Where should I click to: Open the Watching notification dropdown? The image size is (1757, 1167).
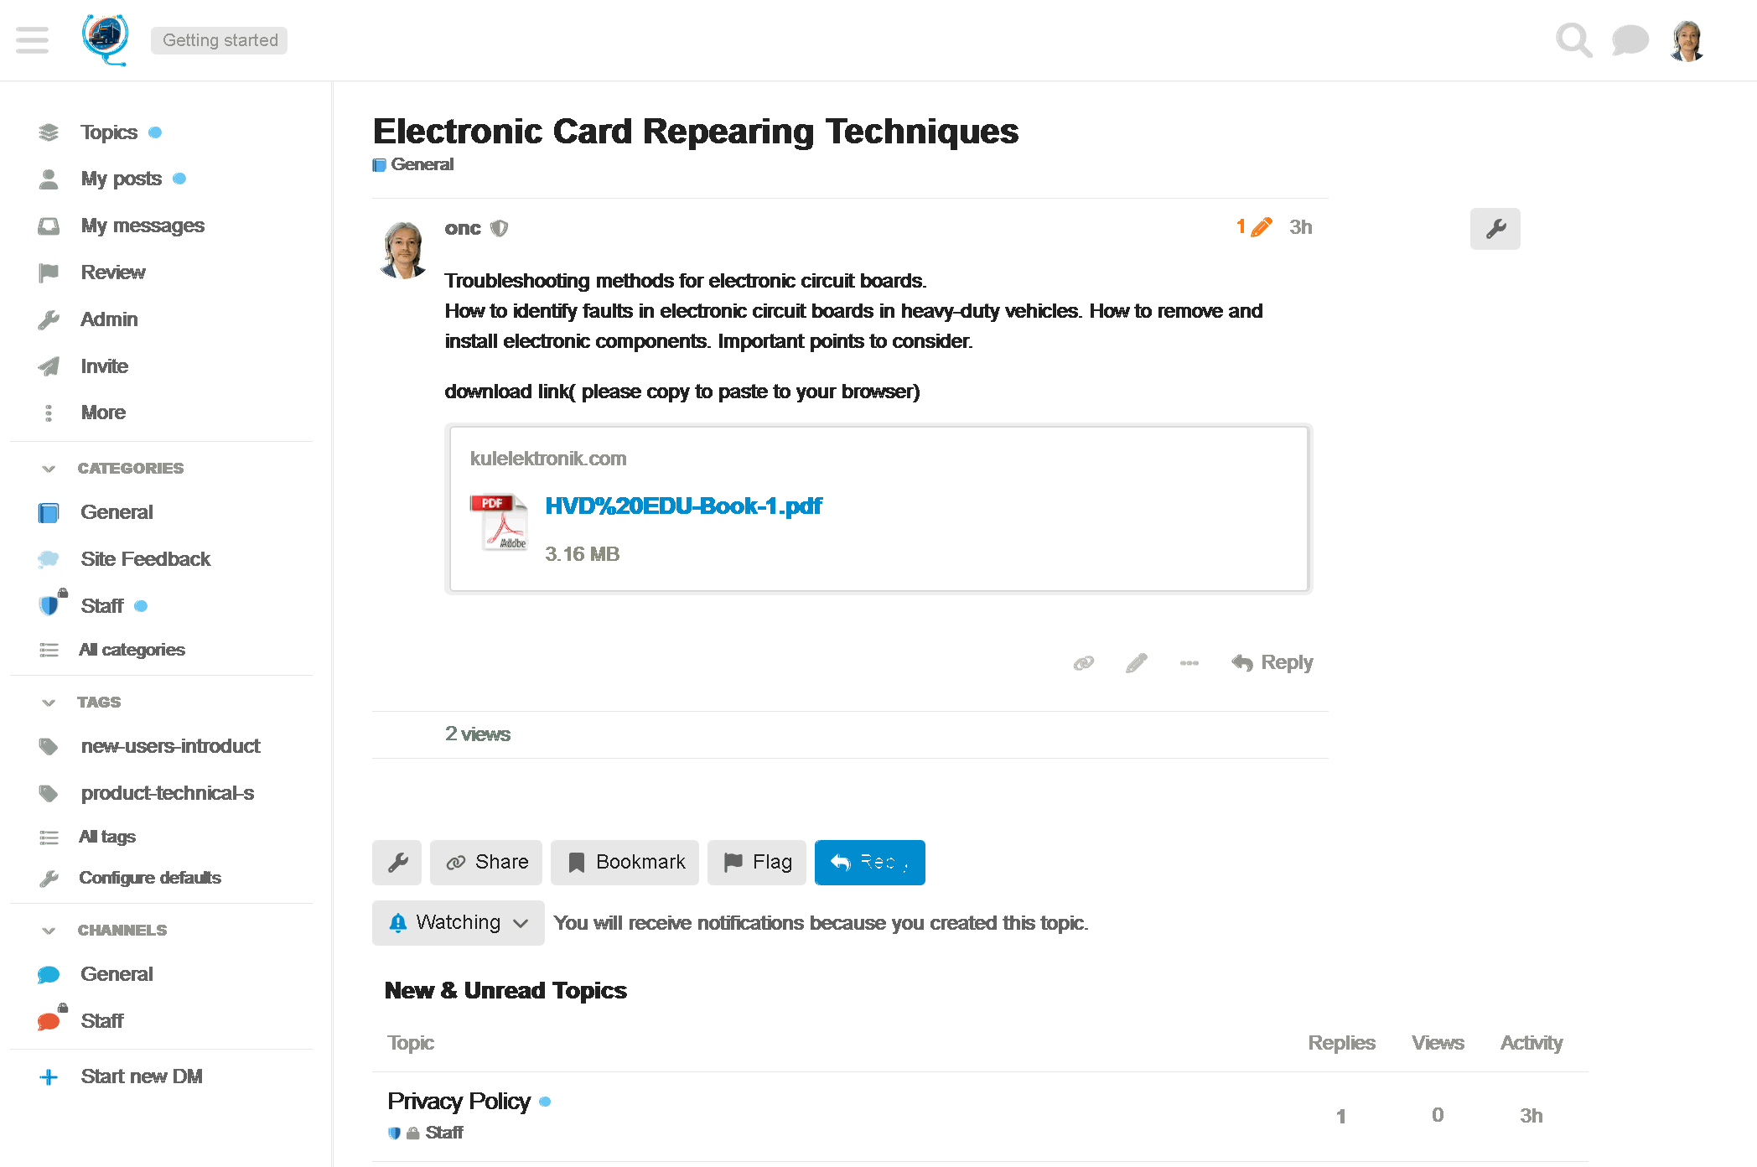coord(458,923)
